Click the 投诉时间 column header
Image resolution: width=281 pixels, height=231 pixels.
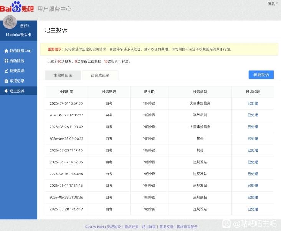coord(66,92)
